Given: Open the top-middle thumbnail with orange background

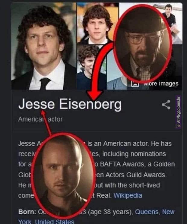Looking at the screenshot, I should point(98,23).
